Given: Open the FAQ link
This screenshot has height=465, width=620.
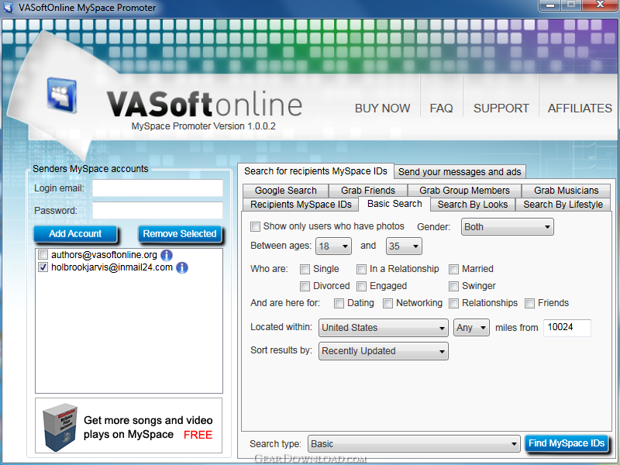Looking at the screenshot, I should tap(441, 108).
